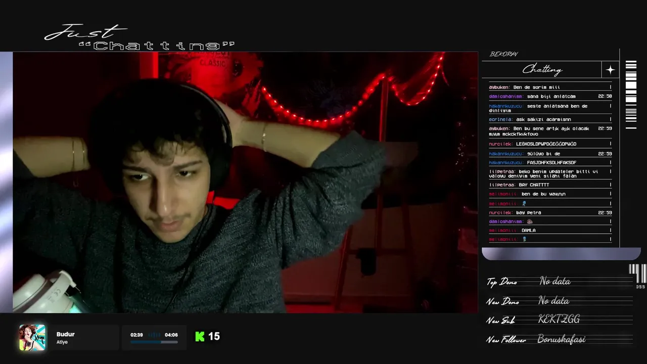Click message 'ben de bu yayının'
The width and height of the screenshot is (647, 364).
tap(543, 194)
